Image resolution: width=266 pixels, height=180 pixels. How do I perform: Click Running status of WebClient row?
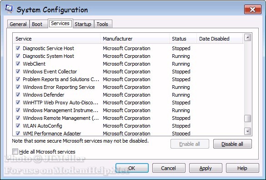click(x=181, y=64)
